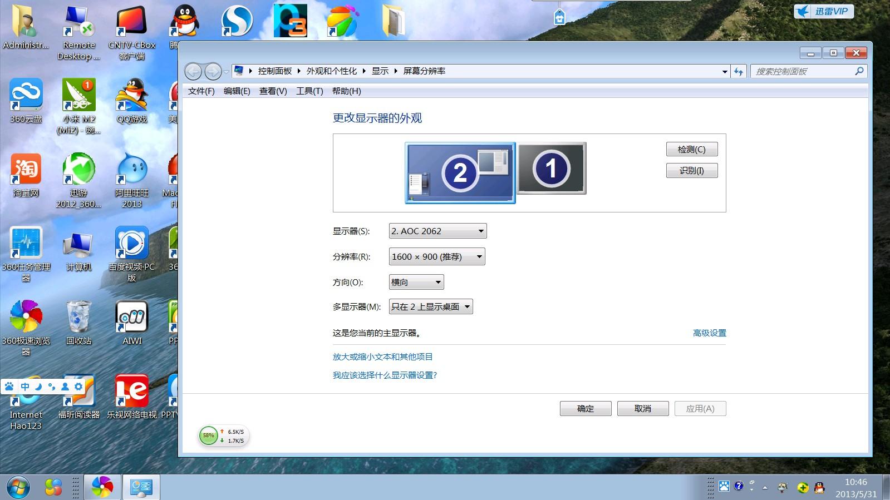Expand the 分辨率 1600 × 900 dropdown

pyautogui.click(x=437, y=256)
